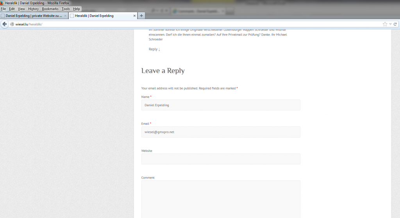This screenshot has height=218, width=400.
Task: Open the History menu
Action: click(x=33, y=9)
